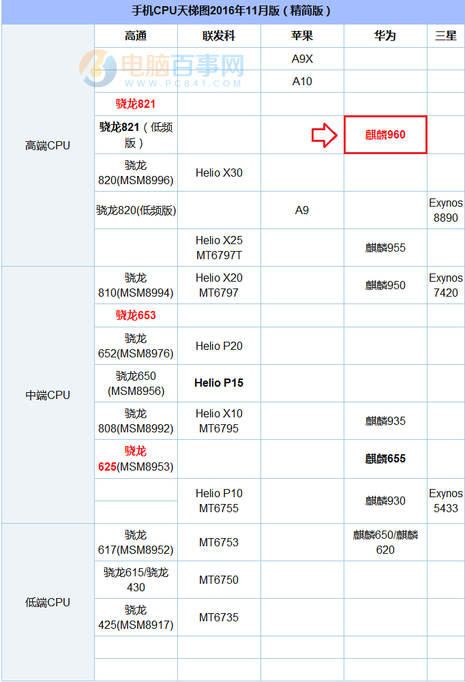Click the 麒麟950 cell
The width and height of the screenshot is (465, 682).
(x=385, y=285)
